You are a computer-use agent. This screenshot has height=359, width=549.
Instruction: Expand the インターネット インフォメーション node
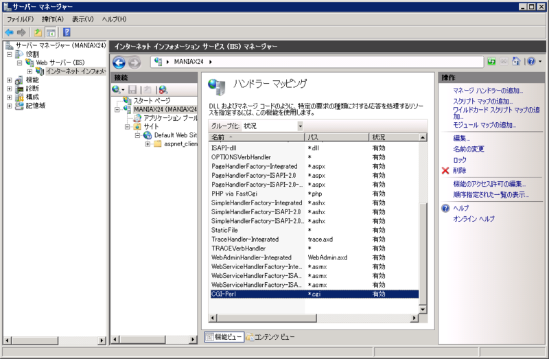(30, 71)
